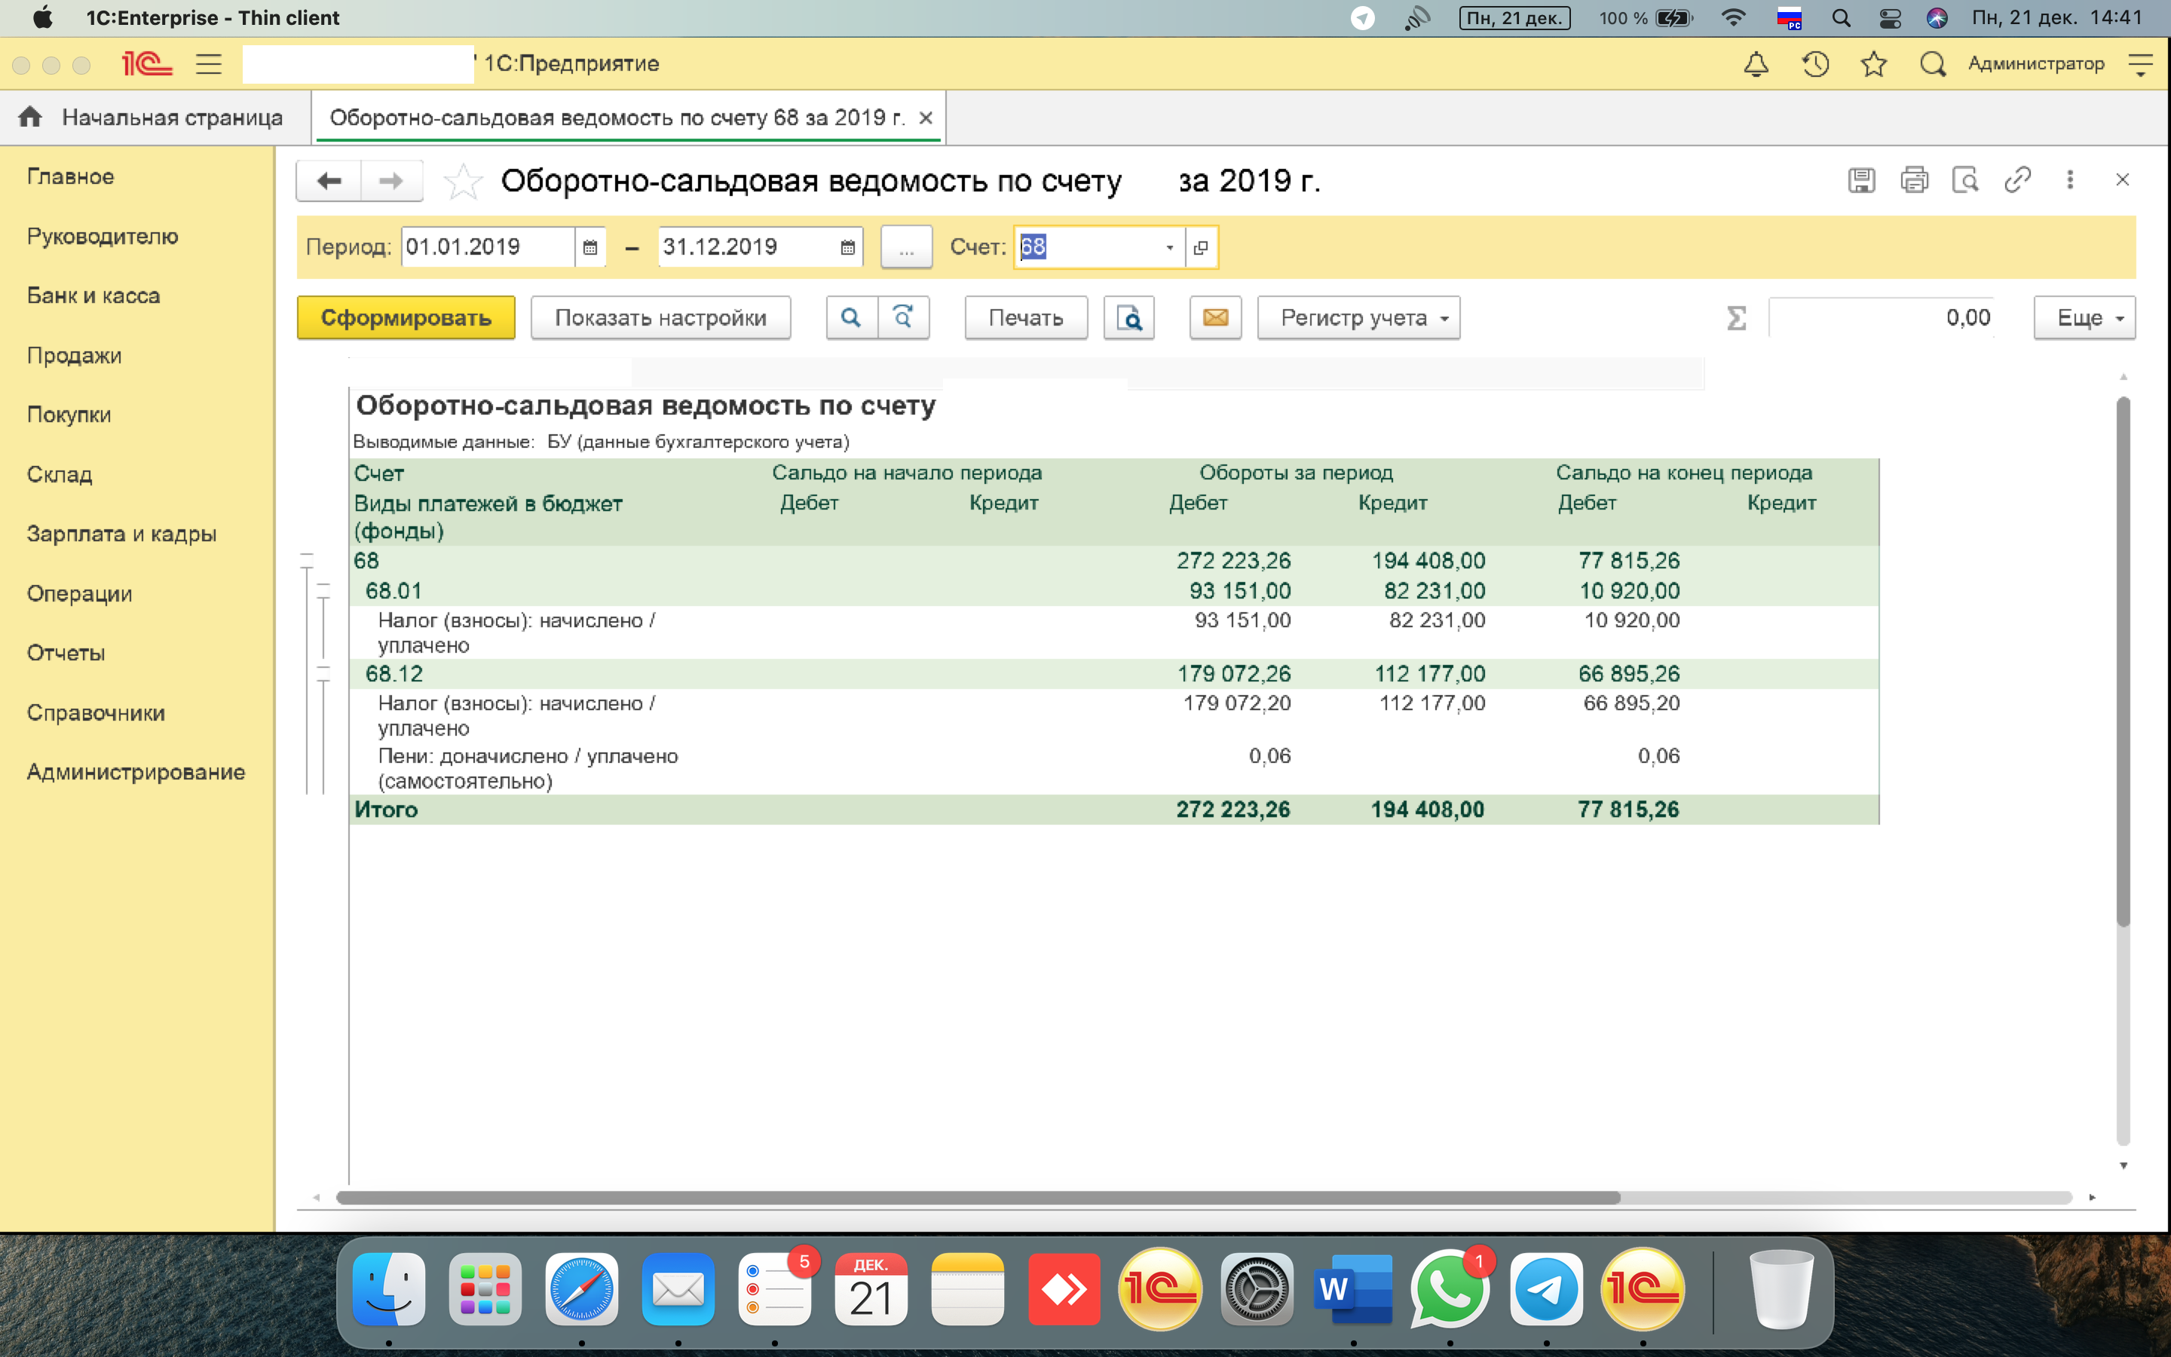Go forward with the right arrow button
The width and height of the screenshot is (2171, 1357).
(x=391, y=180)
